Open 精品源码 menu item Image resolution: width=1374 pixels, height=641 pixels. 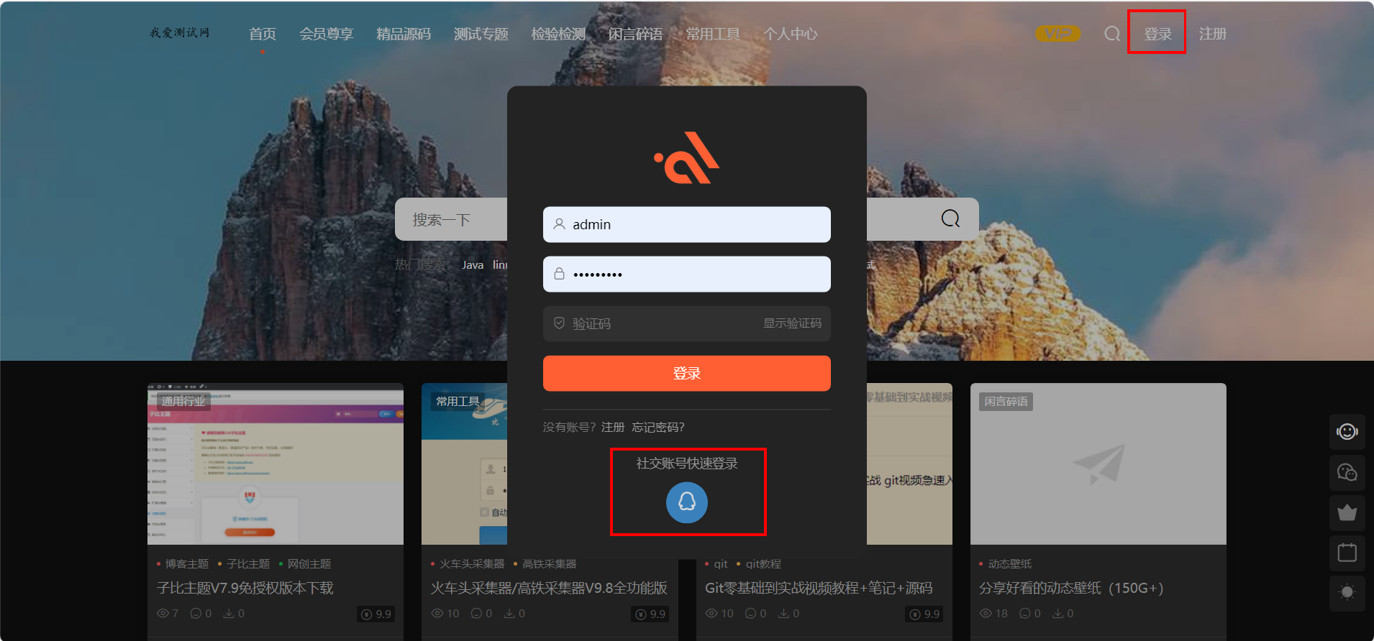point(404,34)
